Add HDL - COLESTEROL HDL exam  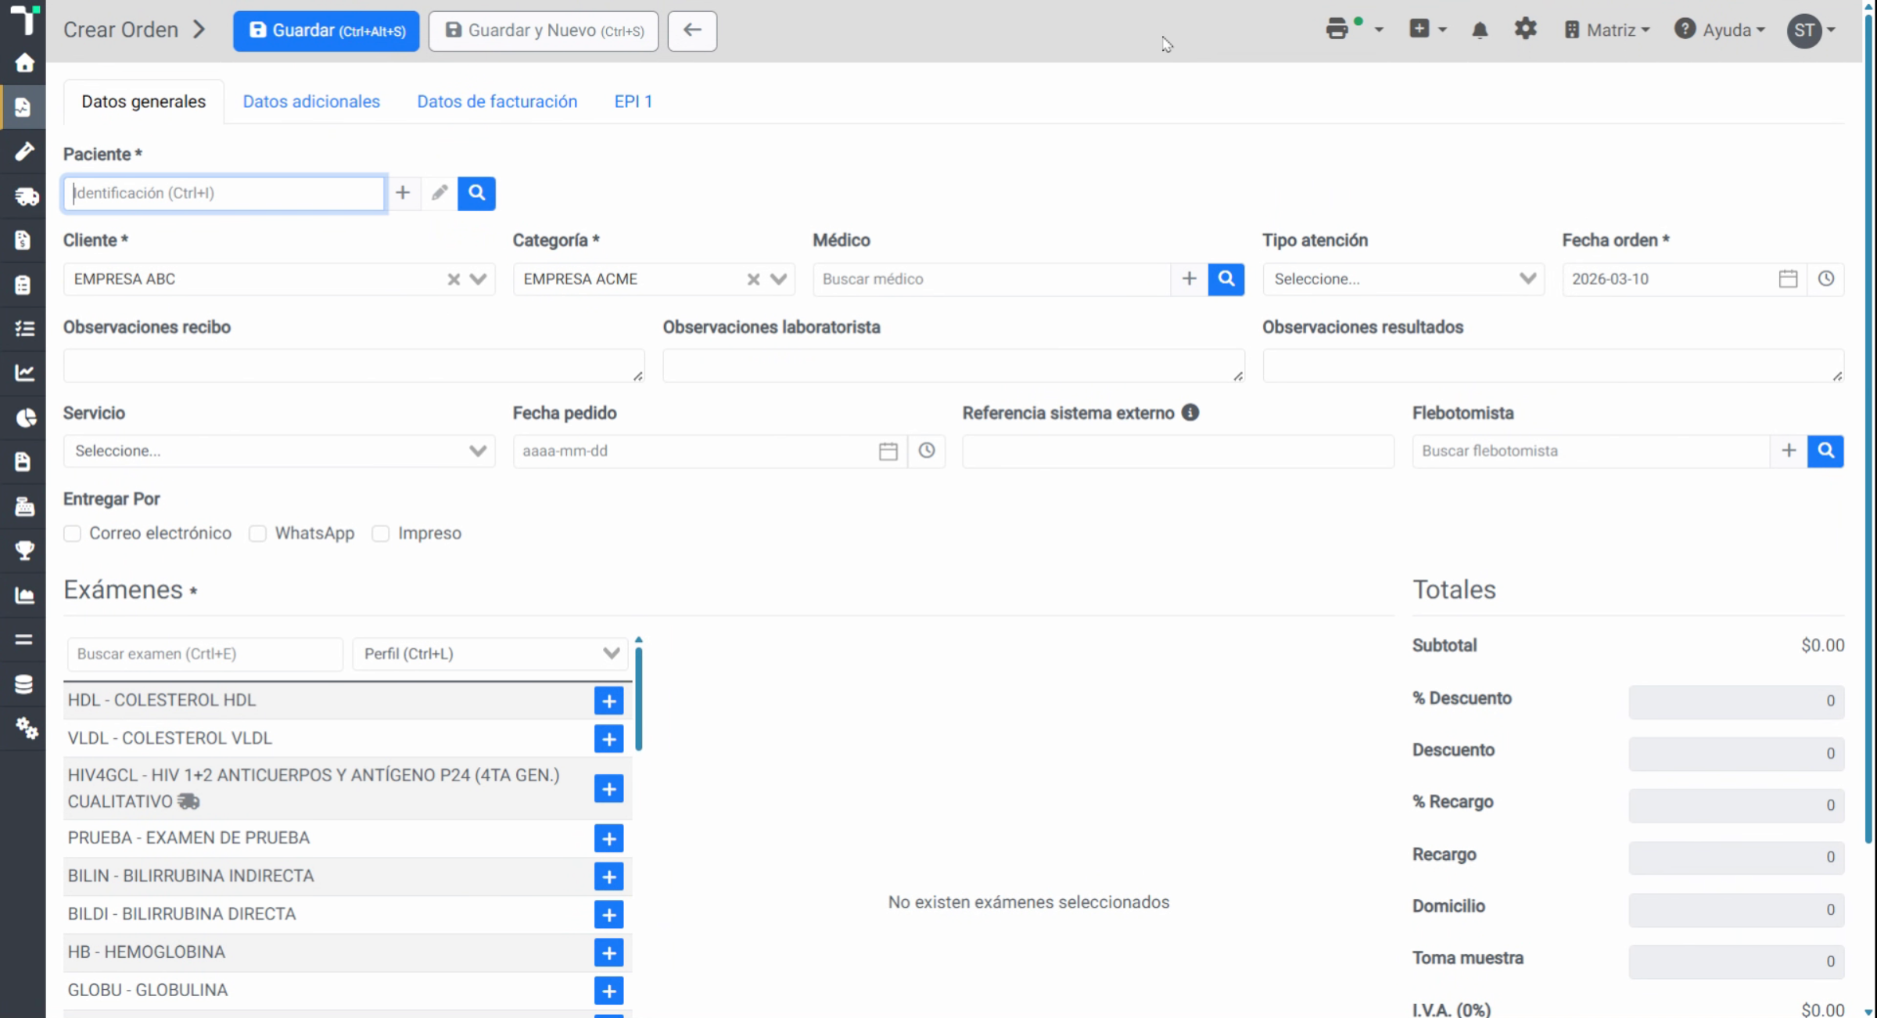(608, 701)
